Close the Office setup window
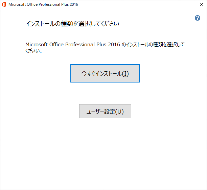The image size is (207, 190). tap(202, 4)
